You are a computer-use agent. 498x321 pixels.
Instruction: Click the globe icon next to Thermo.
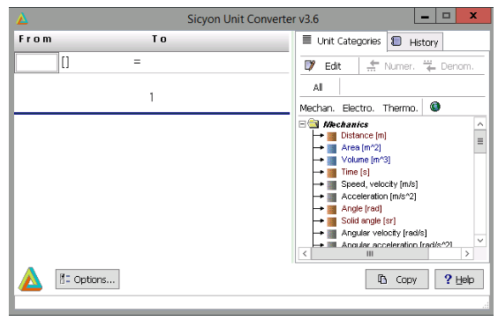pos(434,107)
